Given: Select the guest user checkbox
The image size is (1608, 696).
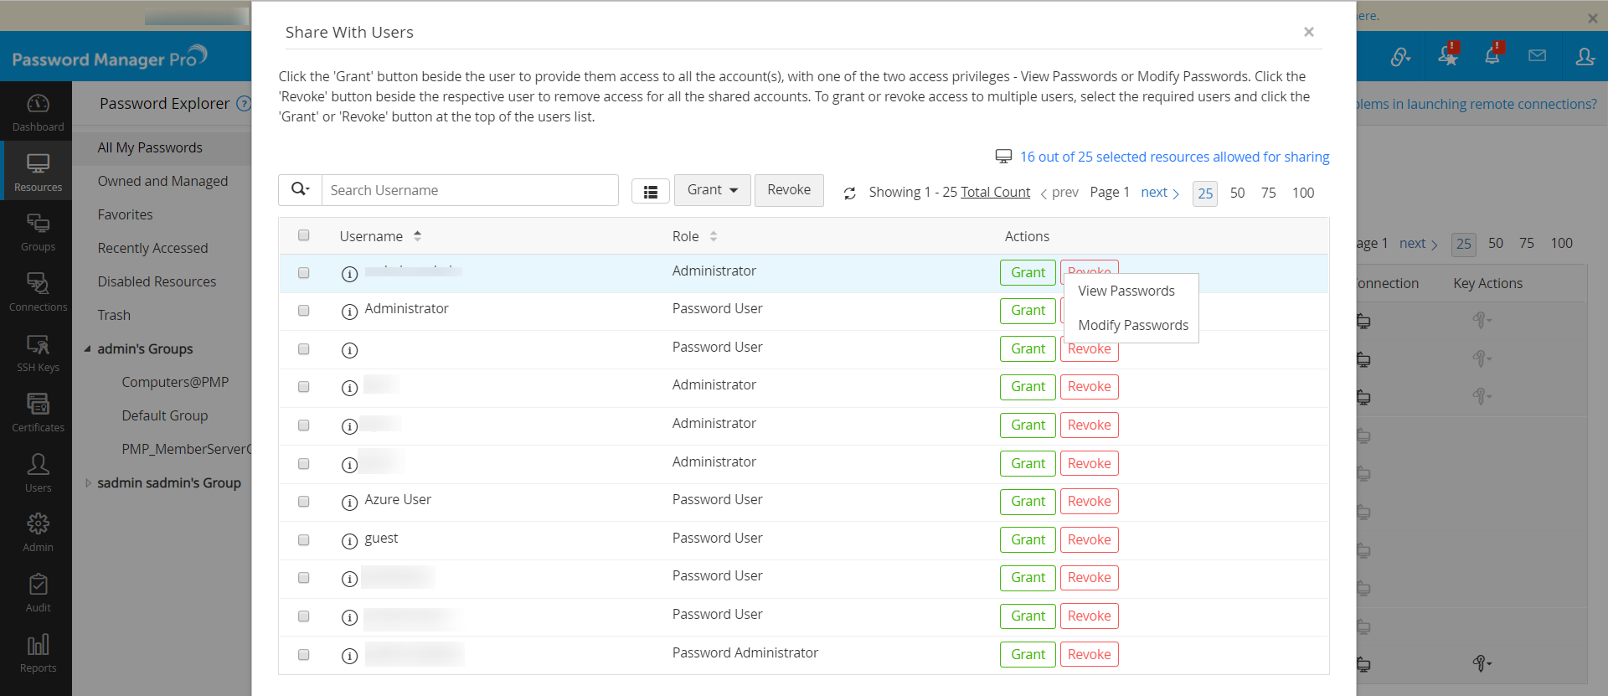Looking at the screenshot, I should coord(304,540).
